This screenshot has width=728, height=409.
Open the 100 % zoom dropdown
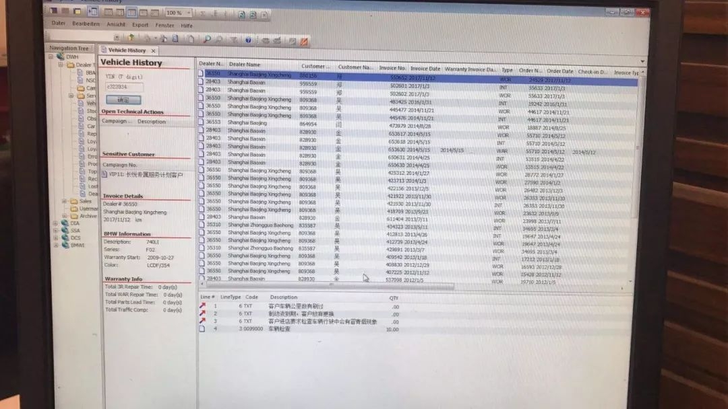point(189,13)
